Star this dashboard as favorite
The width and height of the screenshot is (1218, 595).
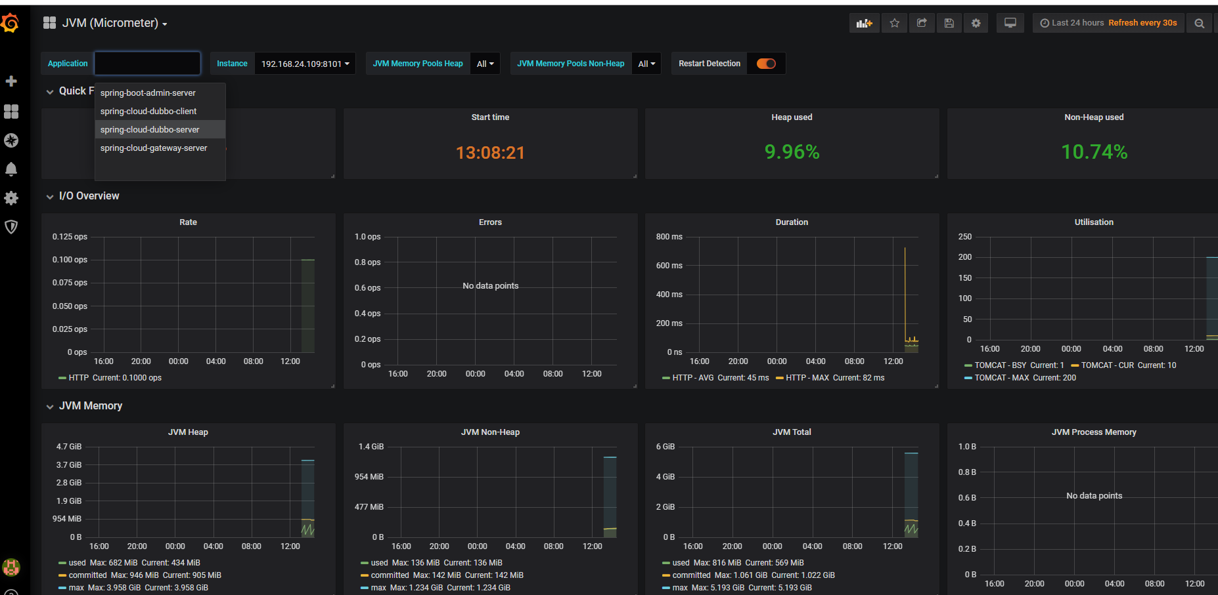click(x=894, y=23)
